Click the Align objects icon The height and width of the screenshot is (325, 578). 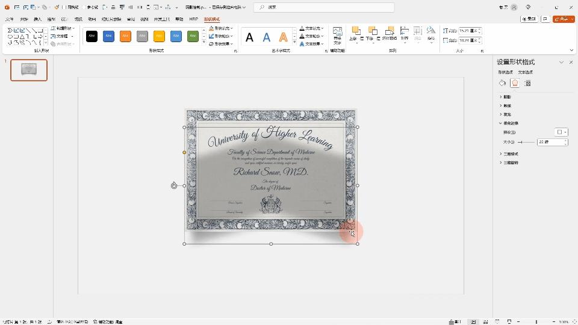pyautogui.click(x=404, y=31)
